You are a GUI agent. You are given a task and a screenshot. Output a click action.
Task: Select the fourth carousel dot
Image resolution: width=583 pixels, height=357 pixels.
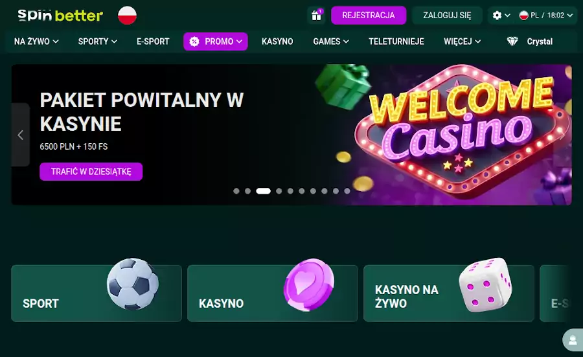pos(279,191)
